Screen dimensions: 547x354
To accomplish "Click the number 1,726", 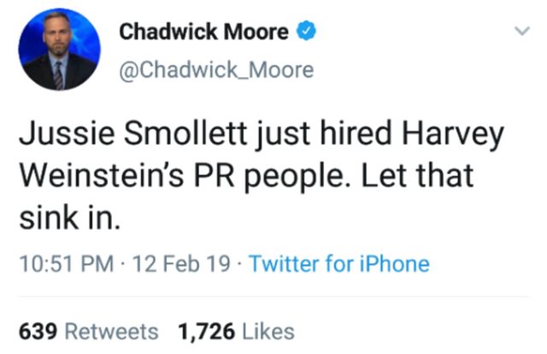I will (206, 330).
